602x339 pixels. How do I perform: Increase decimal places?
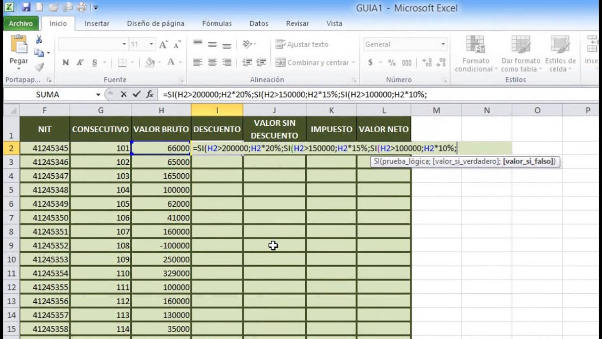pos(427,63)
